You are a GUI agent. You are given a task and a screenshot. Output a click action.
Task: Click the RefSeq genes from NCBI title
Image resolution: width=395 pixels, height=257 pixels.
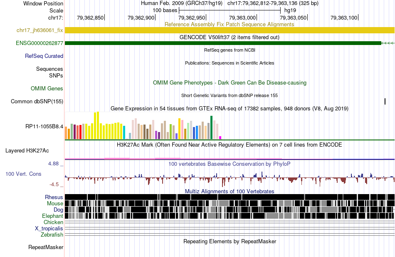230,50
